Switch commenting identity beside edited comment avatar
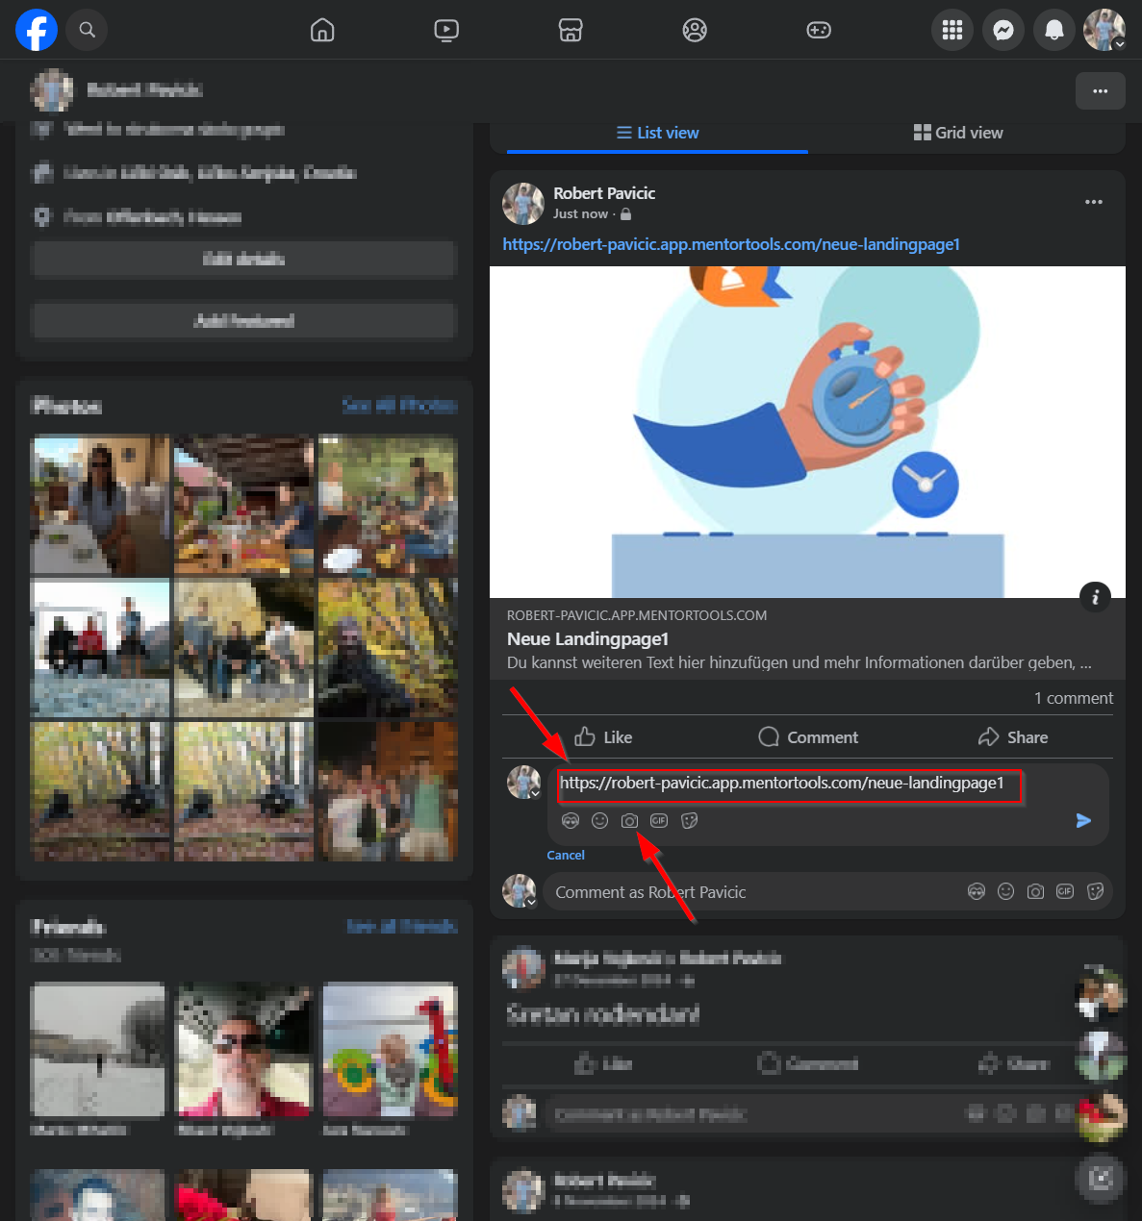This screenshot has height=1221, width=1142. (535, 794)
